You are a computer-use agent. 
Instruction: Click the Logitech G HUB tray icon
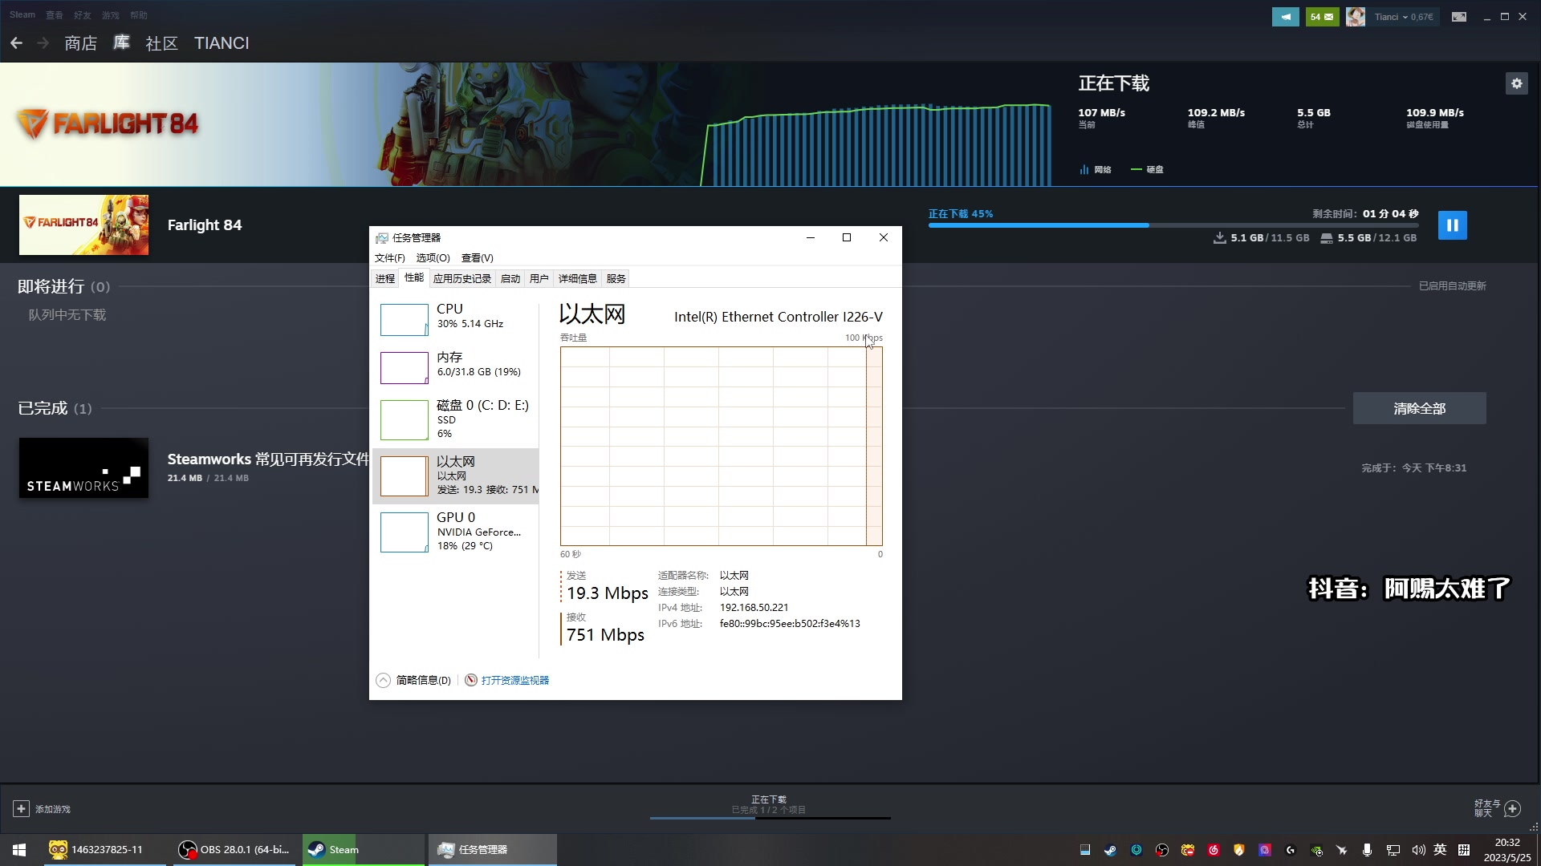pos(1290,850)
